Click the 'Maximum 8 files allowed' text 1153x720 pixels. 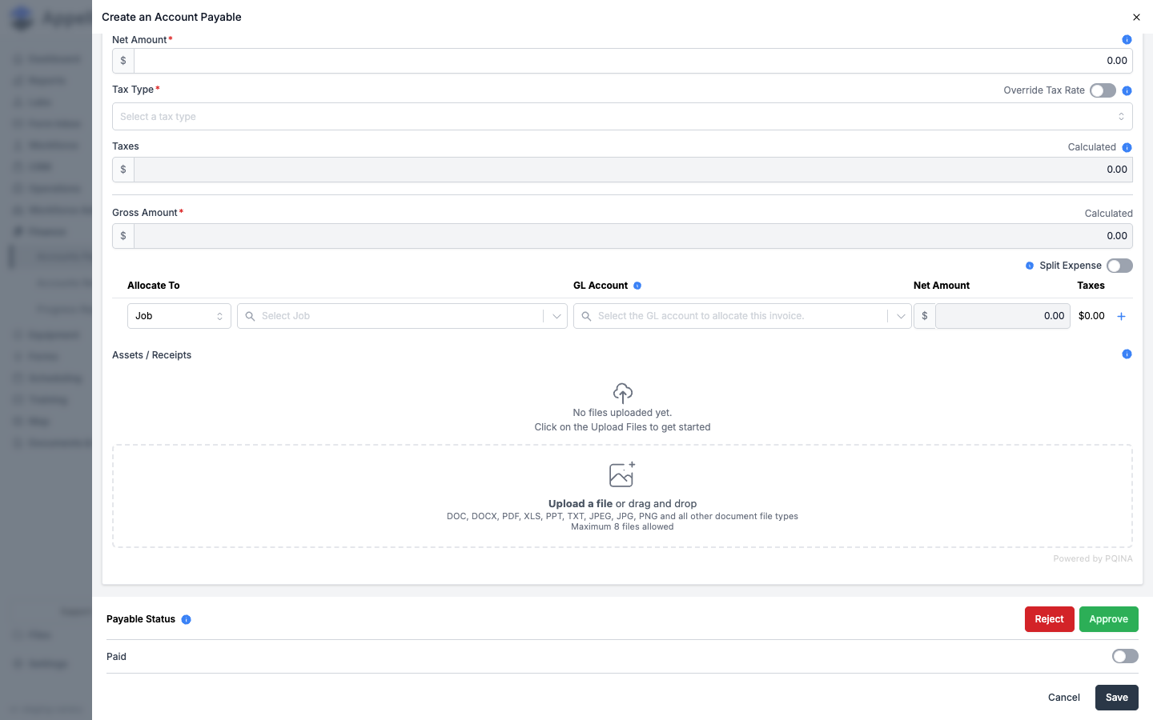pos(622,527)
